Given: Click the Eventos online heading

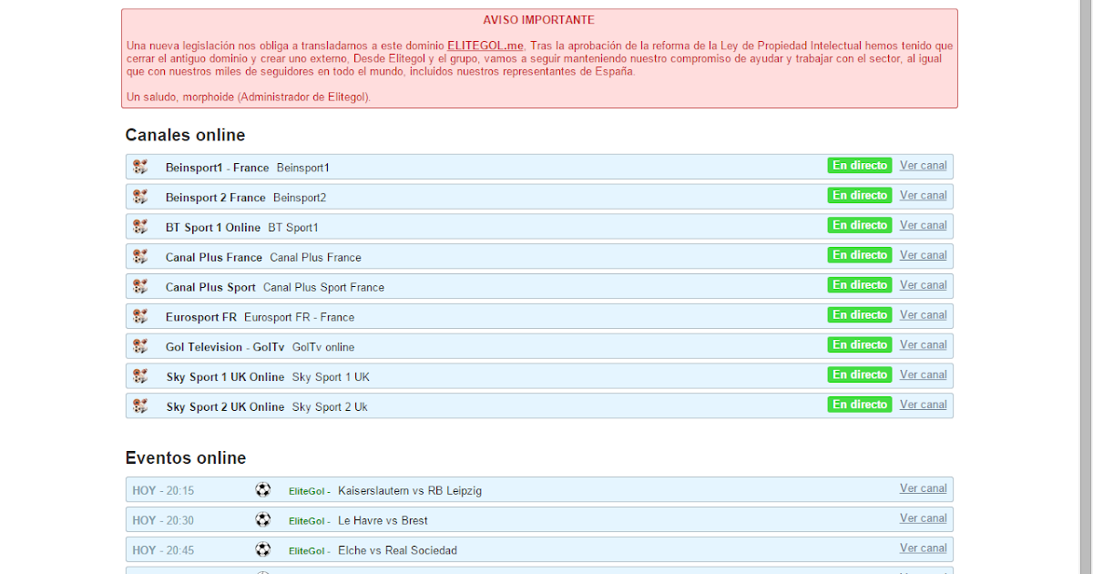Looking at the screenshot, I should (186, 457).
